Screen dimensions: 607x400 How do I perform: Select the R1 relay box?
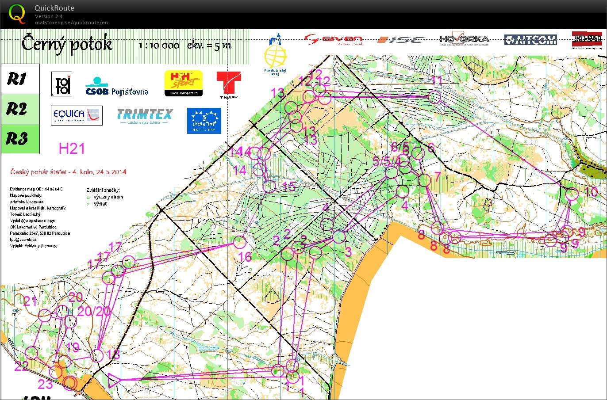point(20,79)
